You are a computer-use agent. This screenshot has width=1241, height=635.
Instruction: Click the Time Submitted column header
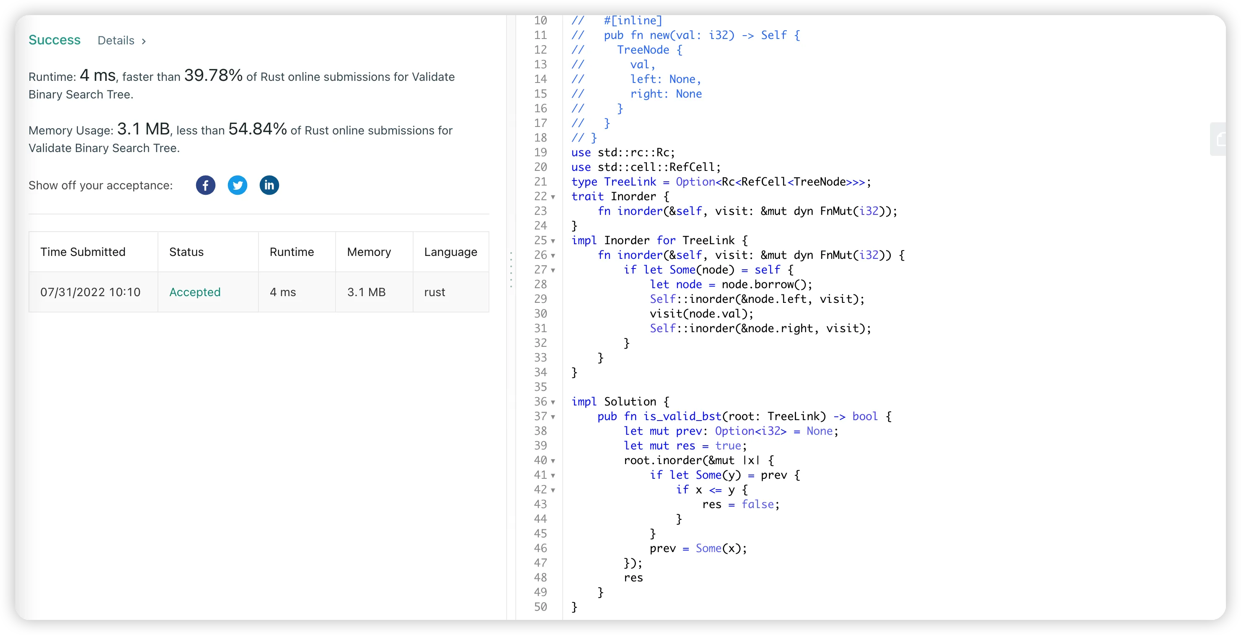[x=83, y=252]
